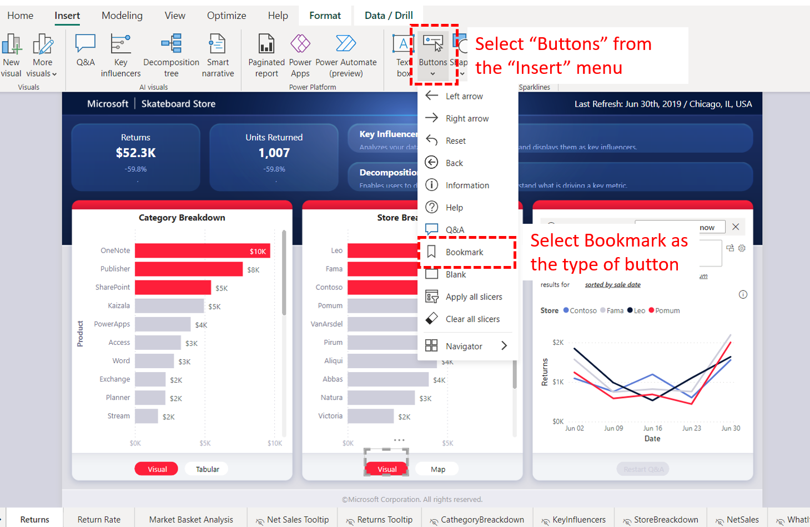
Task: Switch to the Optimize ribbon tab
Action: pyautogui.click(x=227, y=16)
